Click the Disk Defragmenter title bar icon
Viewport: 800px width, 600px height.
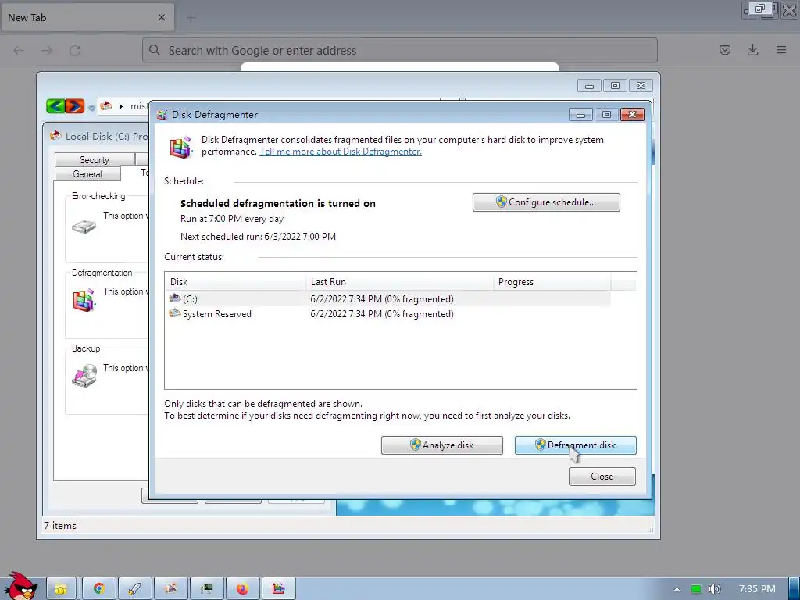[162, 115]
